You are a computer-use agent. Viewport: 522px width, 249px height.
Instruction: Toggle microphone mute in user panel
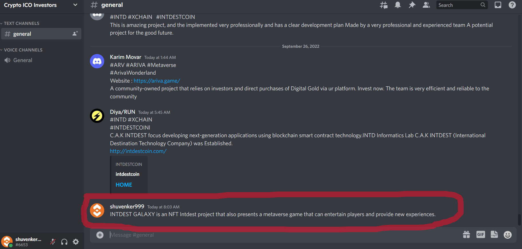coord(53,242)
